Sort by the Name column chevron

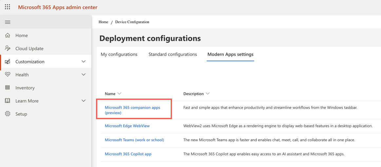[x=119, y=93]
